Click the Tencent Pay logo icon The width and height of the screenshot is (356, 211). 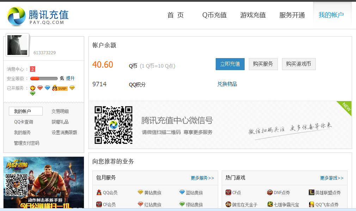(x=16, y=16)
